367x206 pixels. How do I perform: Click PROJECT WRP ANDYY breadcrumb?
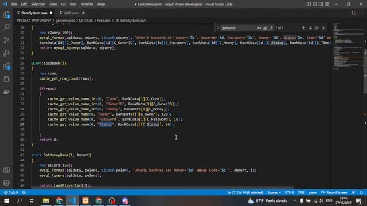point(34,21)
